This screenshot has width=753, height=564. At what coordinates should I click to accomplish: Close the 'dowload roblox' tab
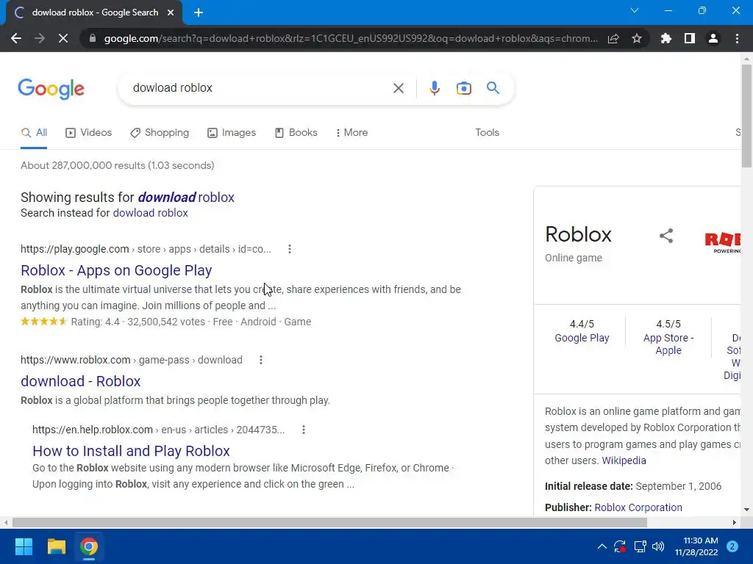click(171, 12)
